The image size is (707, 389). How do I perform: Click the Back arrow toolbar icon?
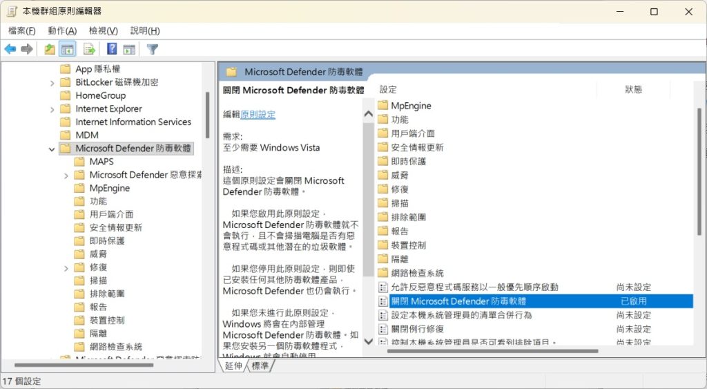pyautogui.click(x=10, y=49)
